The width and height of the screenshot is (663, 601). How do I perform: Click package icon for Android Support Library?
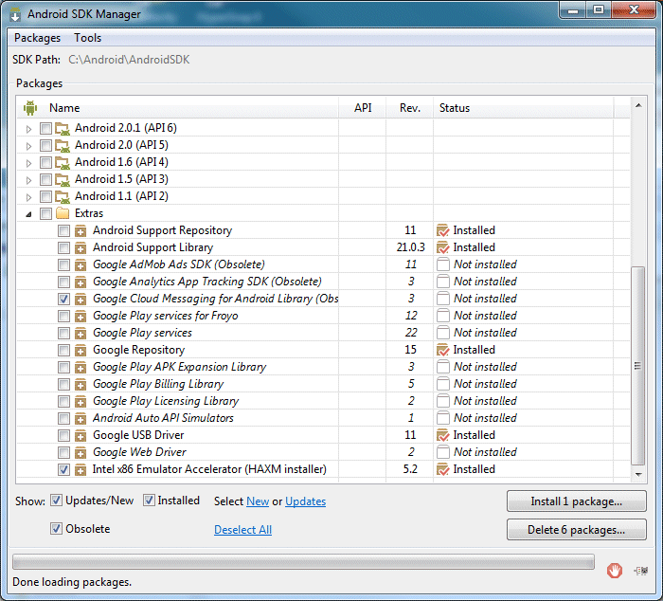tap(81, 247)
